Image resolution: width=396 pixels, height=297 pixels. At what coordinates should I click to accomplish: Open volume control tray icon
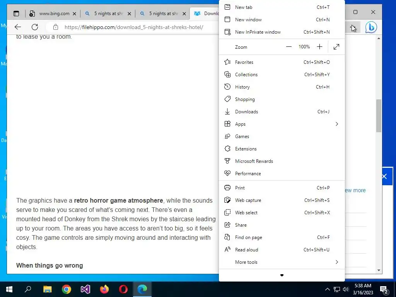(346, 289)
